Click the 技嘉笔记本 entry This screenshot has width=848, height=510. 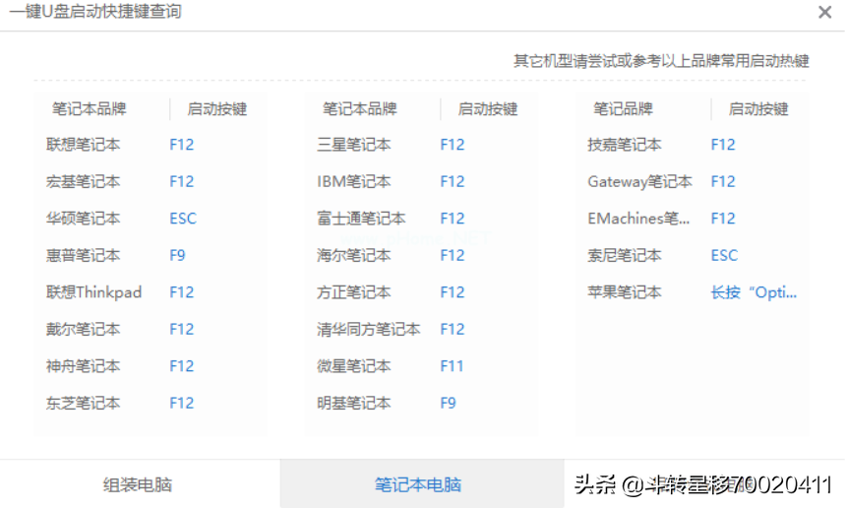pos(625,145)
